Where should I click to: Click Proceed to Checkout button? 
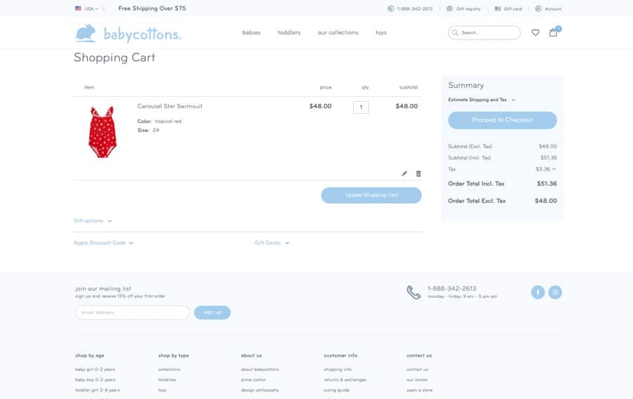(x=502, y=120)
